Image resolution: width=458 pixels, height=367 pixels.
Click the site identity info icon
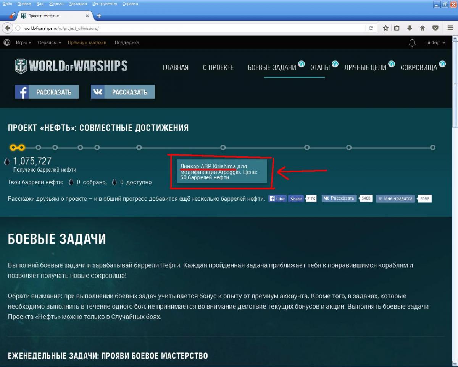coord(18,28)
